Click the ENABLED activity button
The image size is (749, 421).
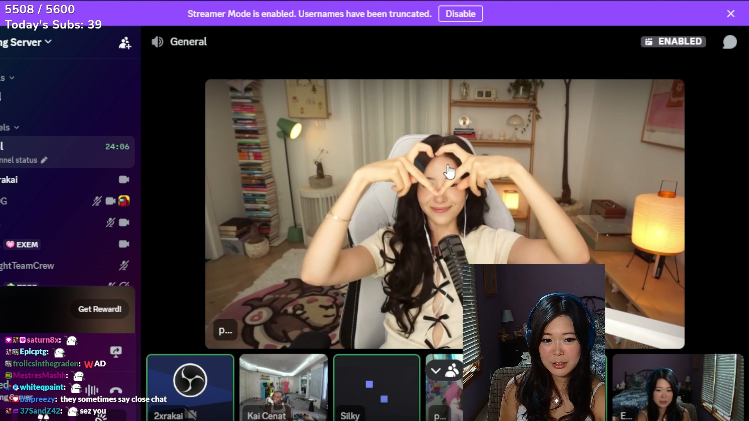tap(673, 42)
